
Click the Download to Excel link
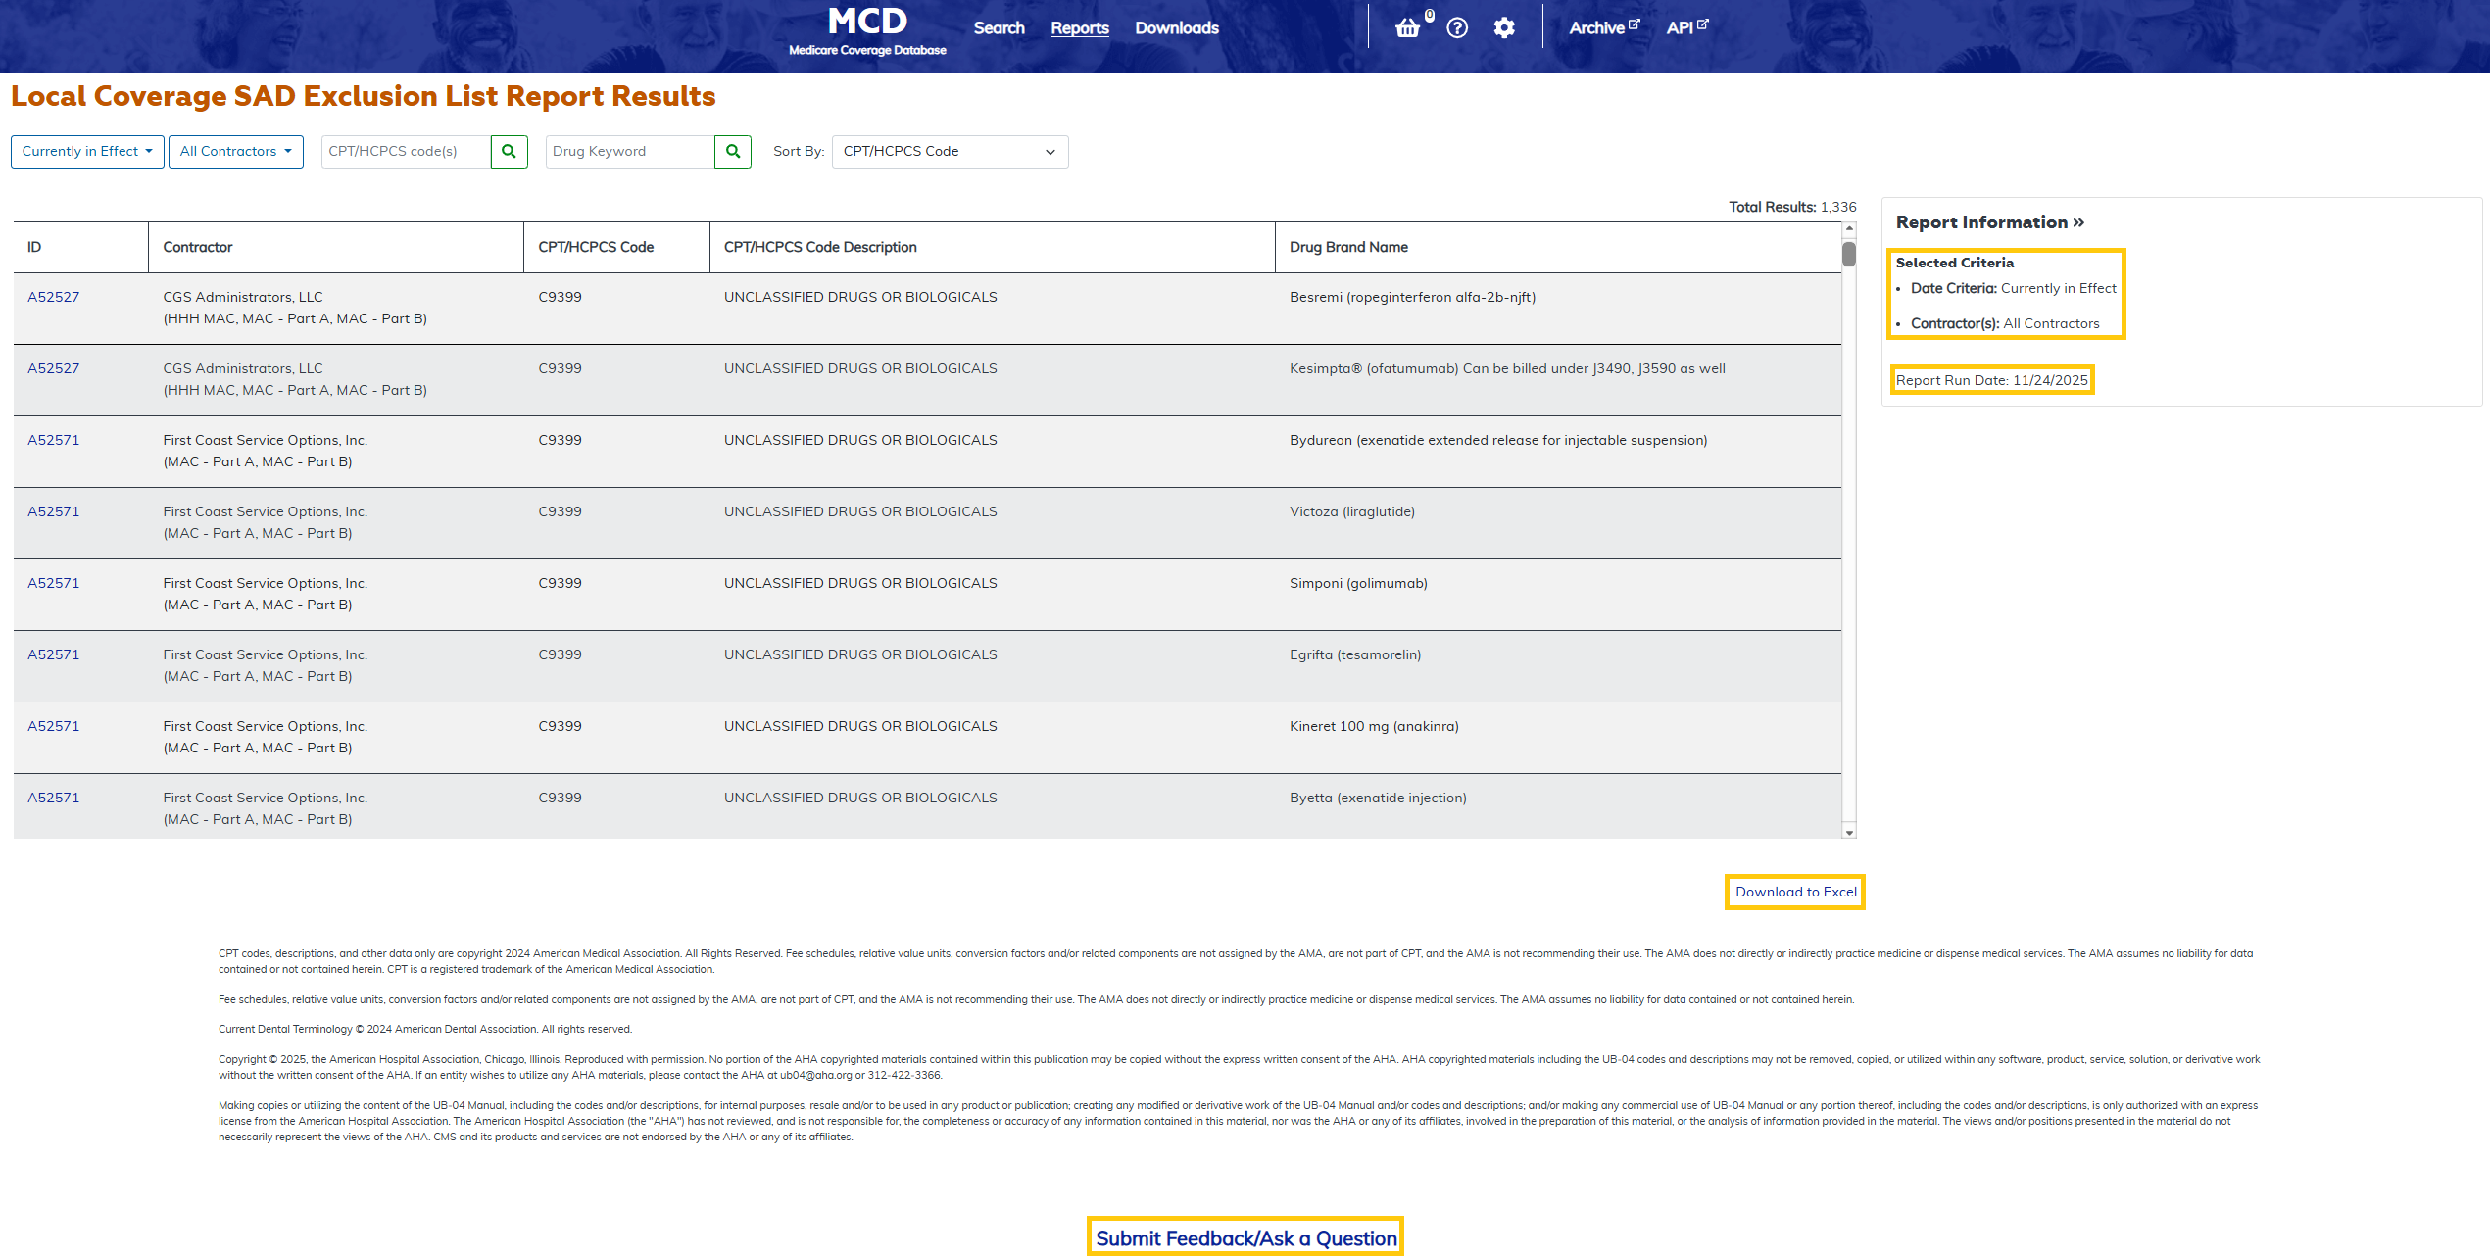(1793, 892)
